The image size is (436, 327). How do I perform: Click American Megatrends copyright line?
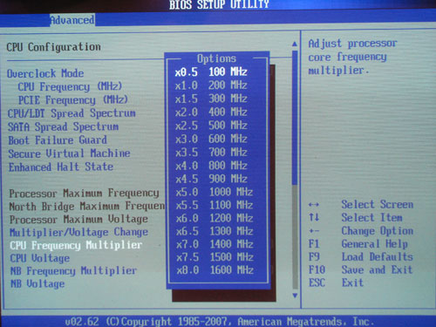coord(220,322)
